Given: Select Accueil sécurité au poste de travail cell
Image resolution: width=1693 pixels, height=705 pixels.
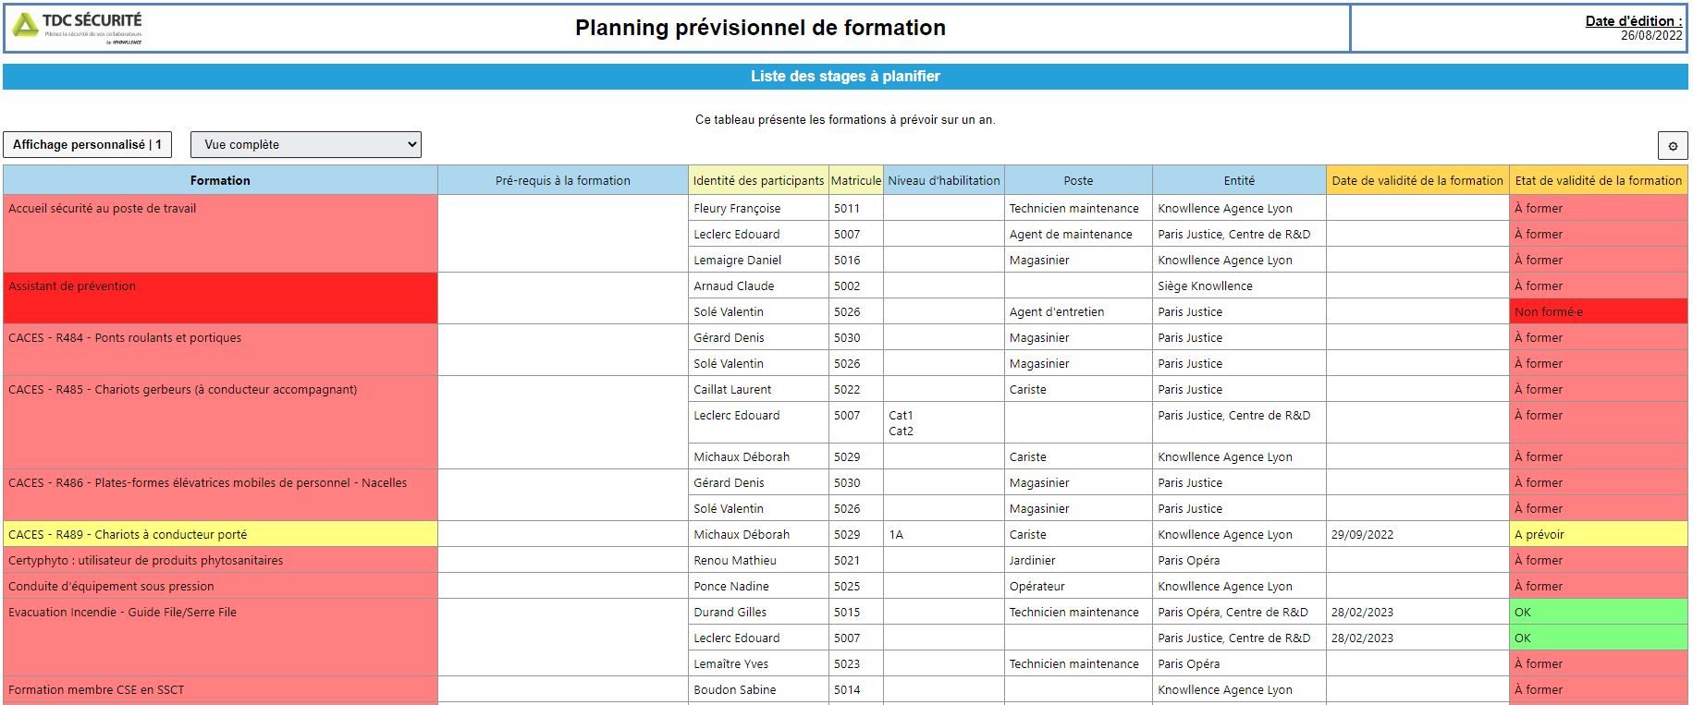Looking at the screenshot, I should click(x=220, y=234).
